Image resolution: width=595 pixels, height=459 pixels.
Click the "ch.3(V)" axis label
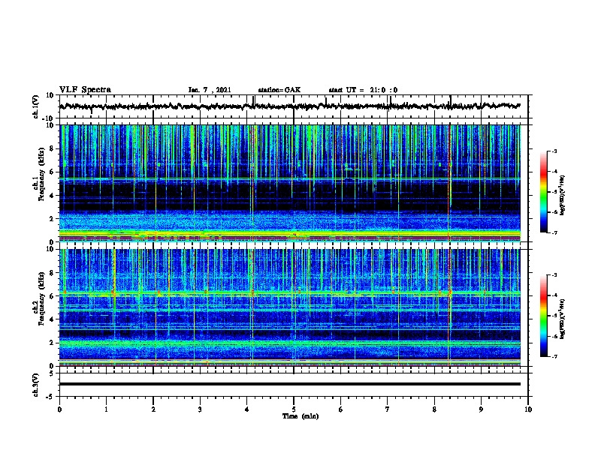click(36, 385)
